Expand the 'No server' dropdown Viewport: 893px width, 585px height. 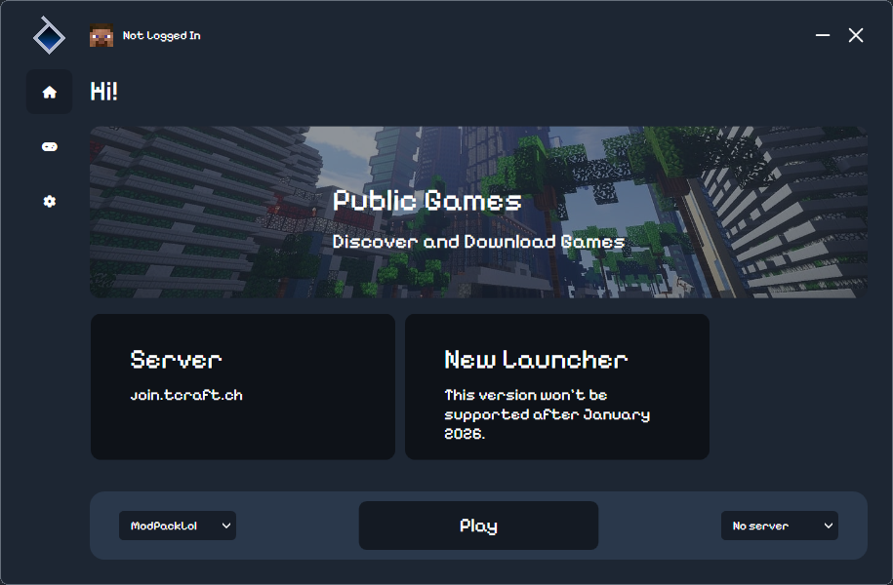780,526
